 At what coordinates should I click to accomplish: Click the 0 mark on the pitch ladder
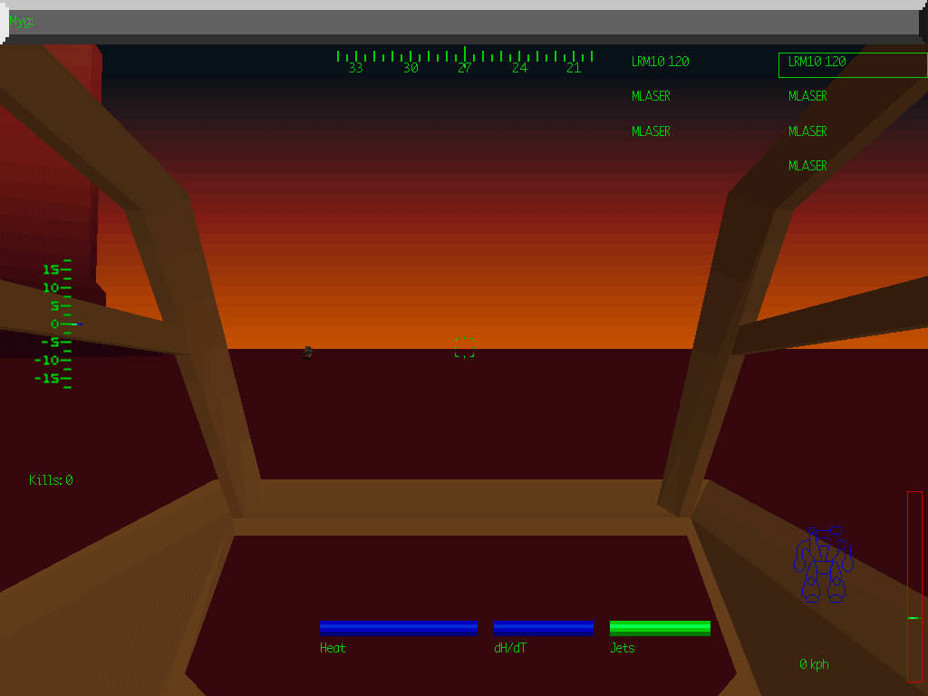(x=54, y=323)
